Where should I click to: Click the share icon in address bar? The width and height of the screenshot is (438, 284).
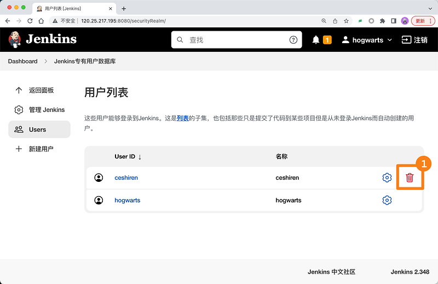335,21
